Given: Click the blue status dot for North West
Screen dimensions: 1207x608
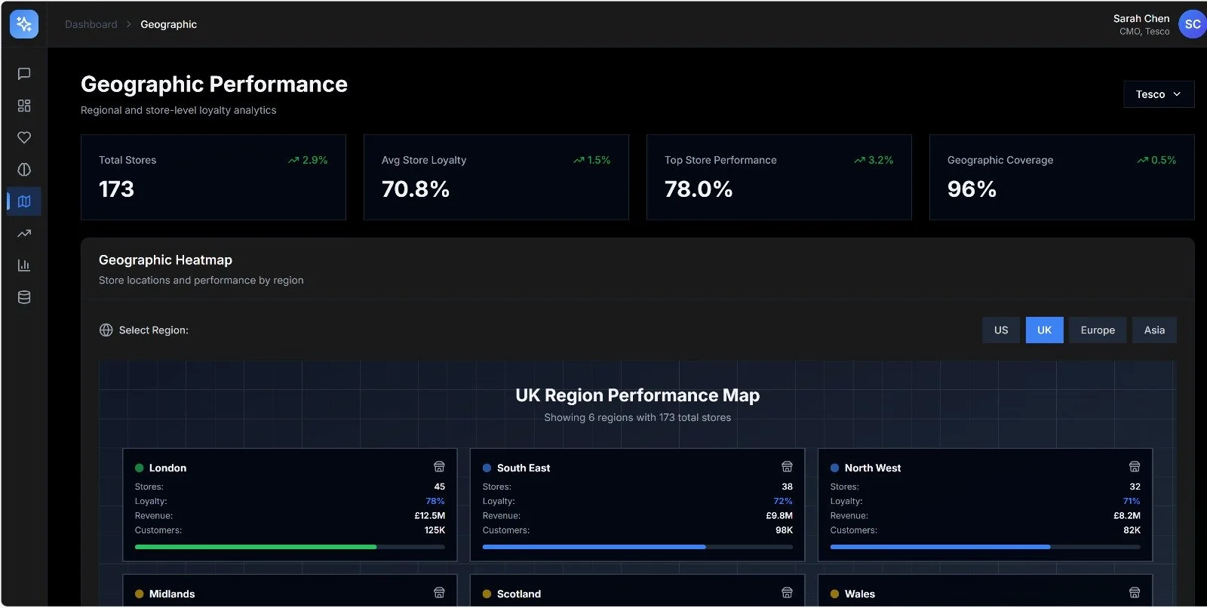Looking at the screenshot, I should 834,468.
